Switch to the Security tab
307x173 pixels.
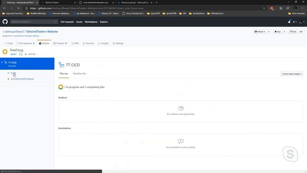88,43
